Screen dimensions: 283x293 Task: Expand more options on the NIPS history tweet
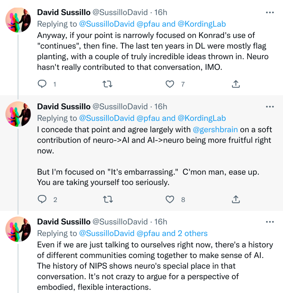pyautogui.click(x=270, y=222)
